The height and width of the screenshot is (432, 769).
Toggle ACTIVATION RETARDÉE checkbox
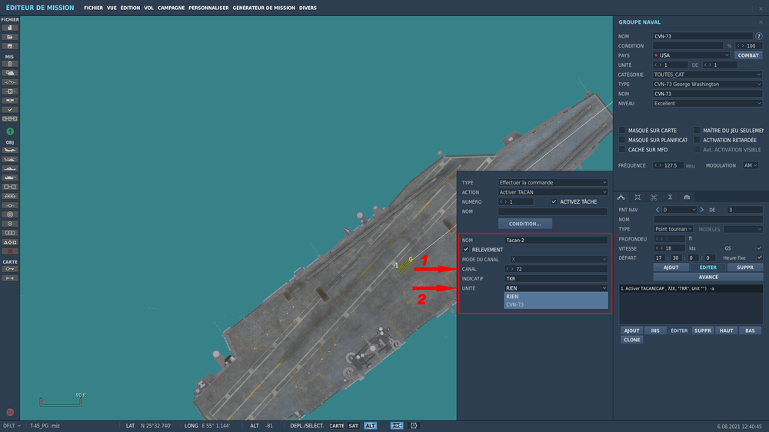(697, 140)
